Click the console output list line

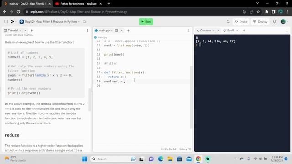[x=215, y=41]
